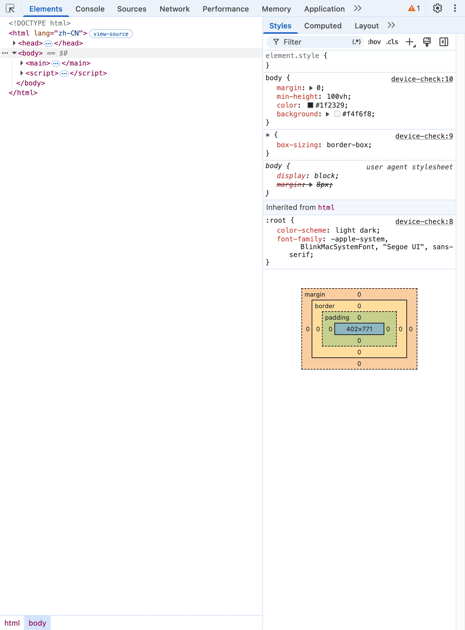Screen dimensions: 465x630
Task: Select the html lang="zh-CN" node
Action: (48, 33)
